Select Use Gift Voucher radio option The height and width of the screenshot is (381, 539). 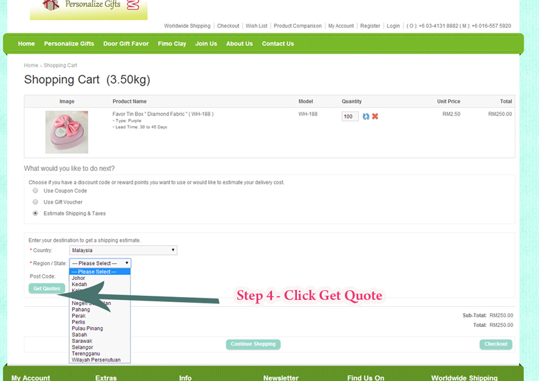(35, 202)
